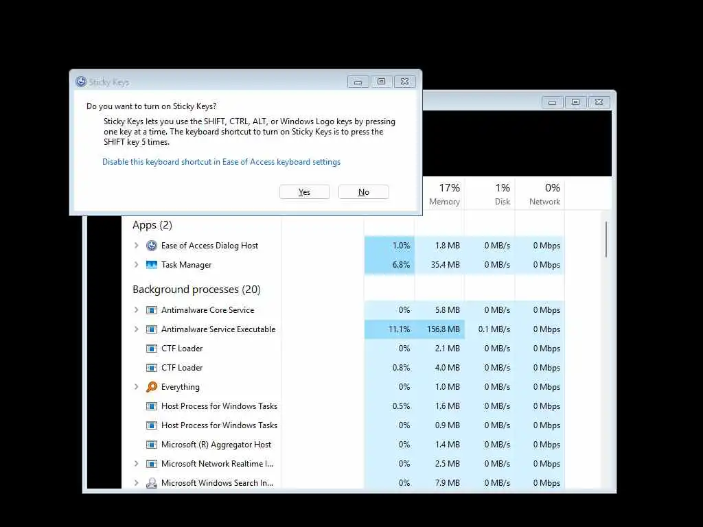This screenshot has width=703, height=527.
Task: Expand the Antimalware Core Service row
Action: click(137, 310)
